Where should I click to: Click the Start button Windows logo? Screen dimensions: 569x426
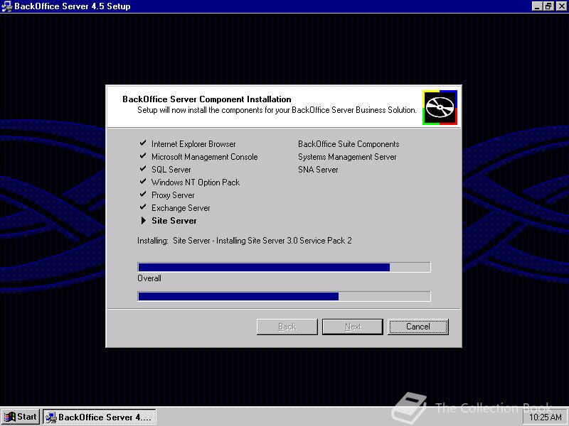click(x=10, y=417)
